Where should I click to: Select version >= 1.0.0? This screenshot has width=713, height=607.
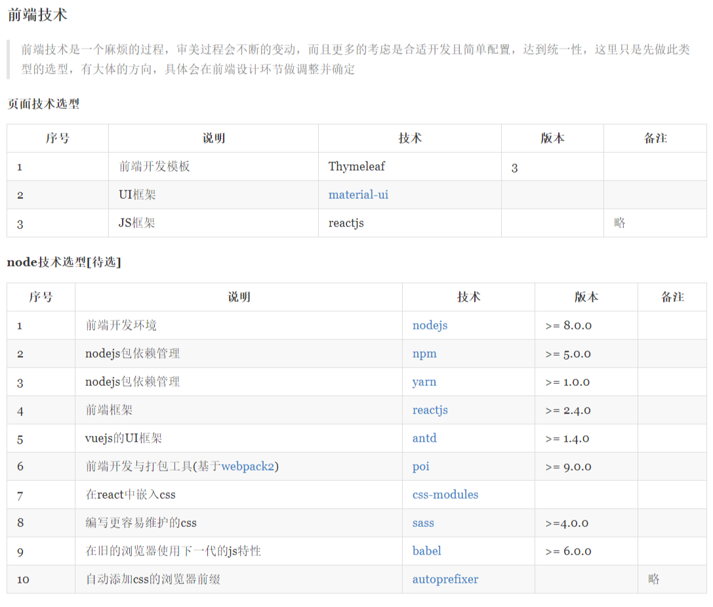click(567, 382)
